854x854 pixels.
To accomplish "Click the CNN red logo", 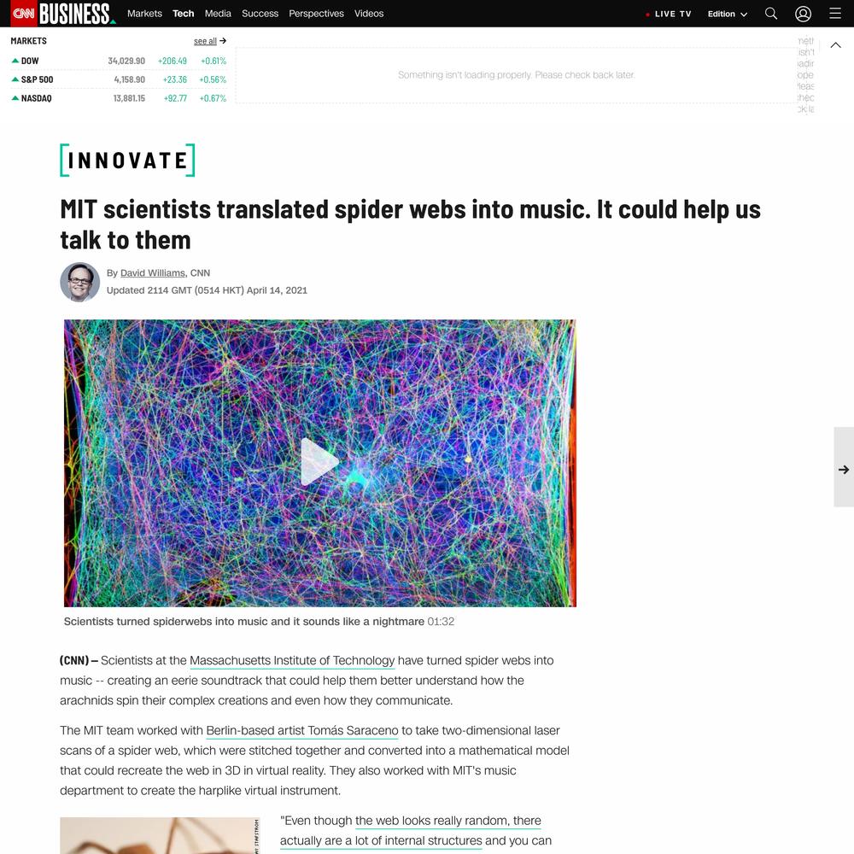I will coord(23,14).
